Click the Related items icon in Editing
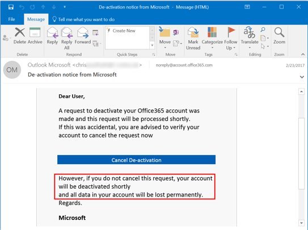Screen dimensions: 308x230 [264, 38]
